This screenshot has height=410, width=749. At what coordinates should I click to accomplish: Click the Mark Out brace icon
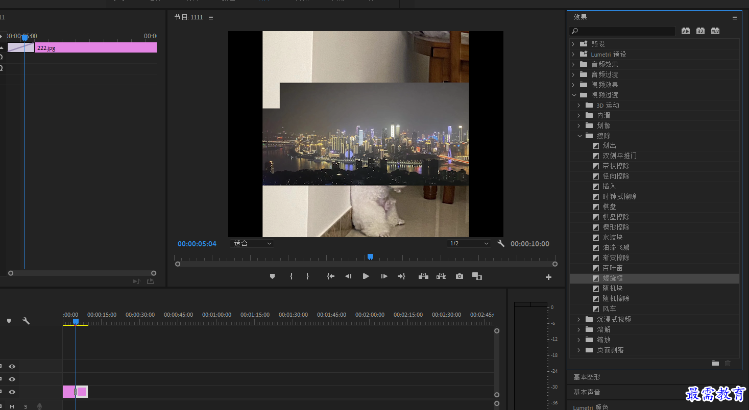pos(307,276)
